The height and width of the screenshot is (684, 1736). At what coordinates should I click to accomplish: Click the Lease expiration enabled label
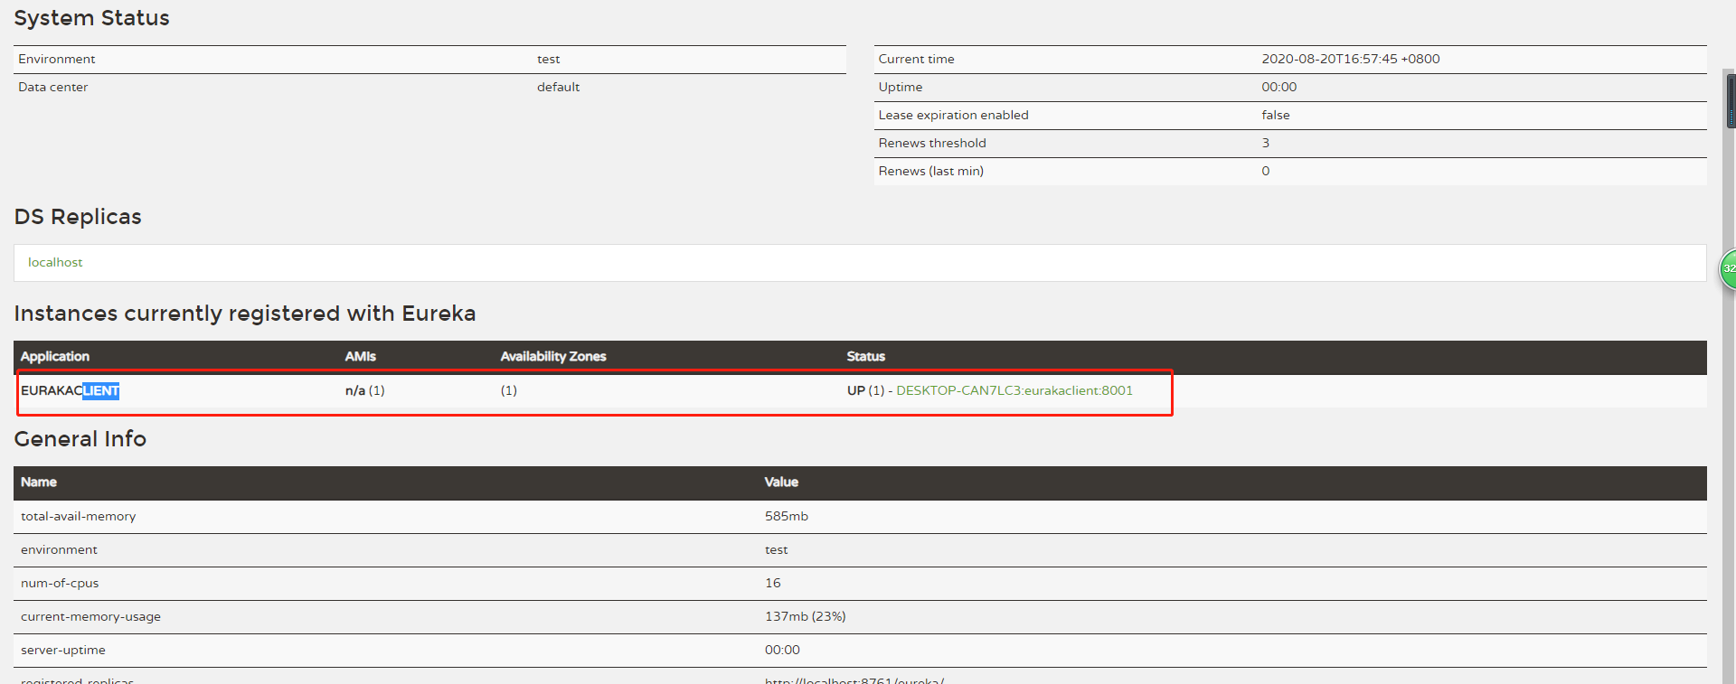[x=953, y=115]
